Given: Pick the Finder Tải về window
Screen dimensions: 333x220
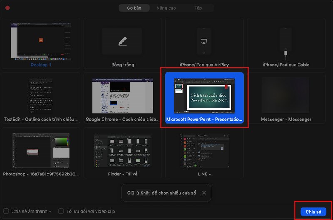Looking at the screenshot, I should pyautogui.click(x=122, y=151).
